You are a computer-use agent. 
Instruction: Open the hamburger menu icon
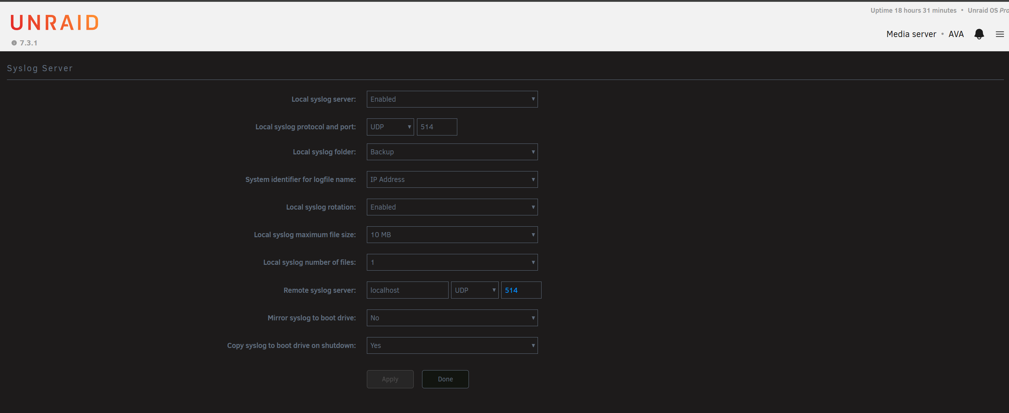(1000, 34)
